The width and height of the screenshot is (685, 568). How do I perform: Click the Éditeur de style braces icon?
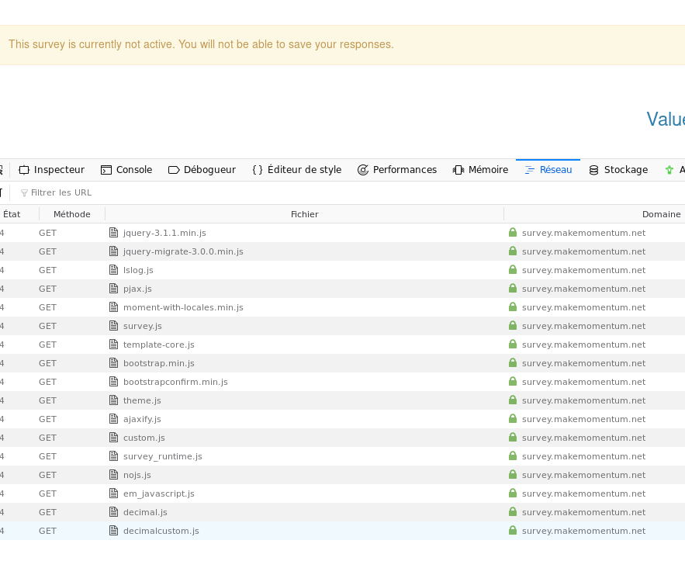[x=258, y=170]
